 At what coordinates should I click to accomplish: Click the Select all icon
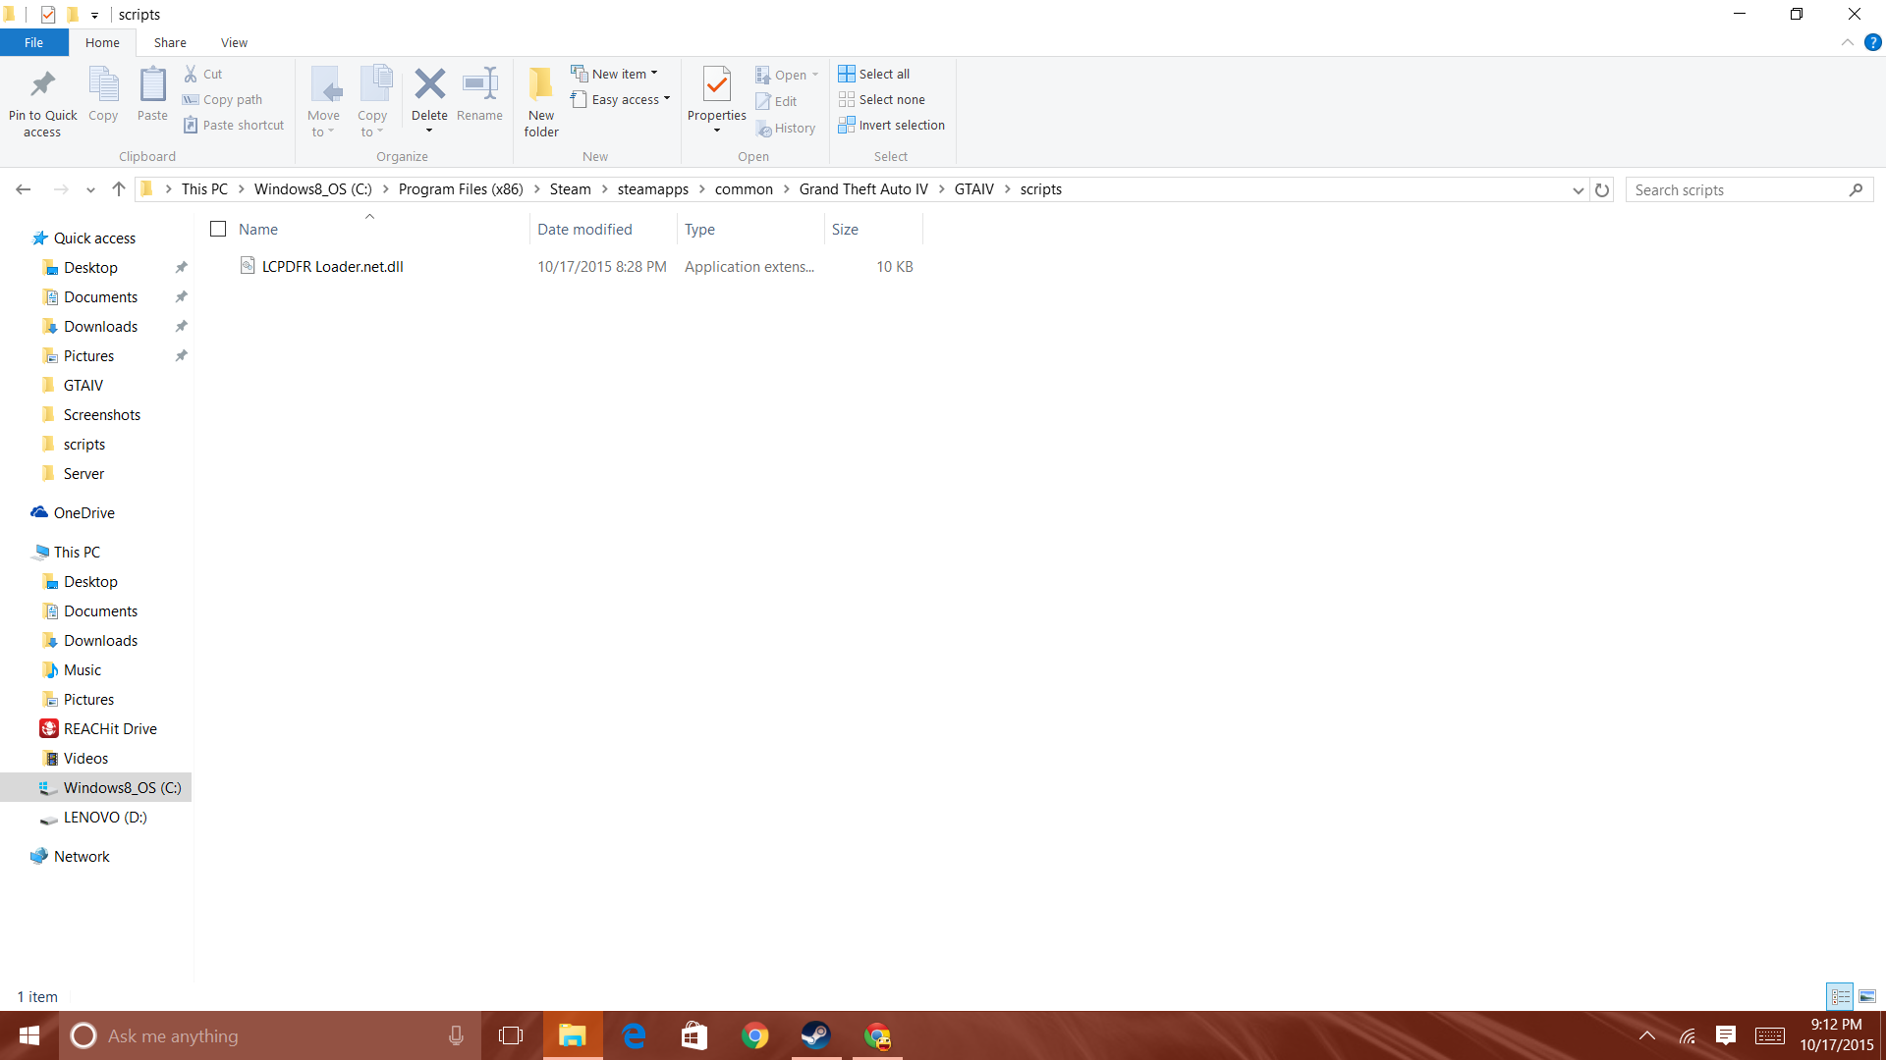(x=847, y=74)
